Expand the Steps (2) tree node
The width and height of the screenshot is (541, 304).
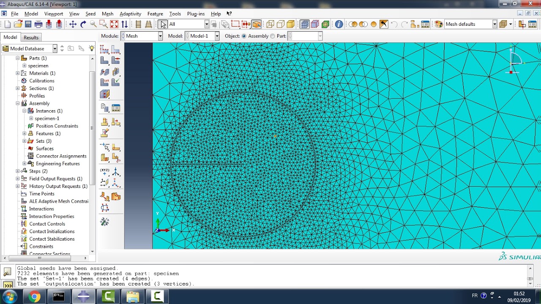(x=18, y=171)
